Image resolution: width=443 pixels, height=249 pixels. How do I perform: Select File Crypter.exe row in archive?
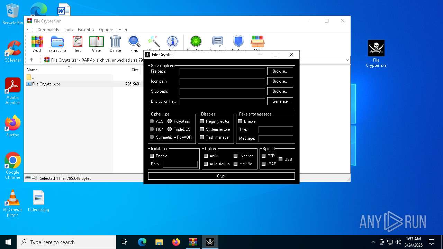83,84
